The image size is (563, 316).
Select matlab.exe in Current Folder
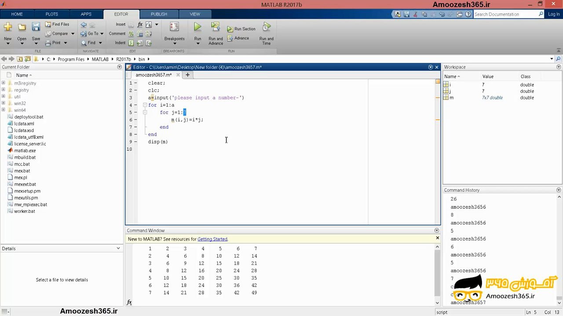pyautogui.click(x=25, y=151)
